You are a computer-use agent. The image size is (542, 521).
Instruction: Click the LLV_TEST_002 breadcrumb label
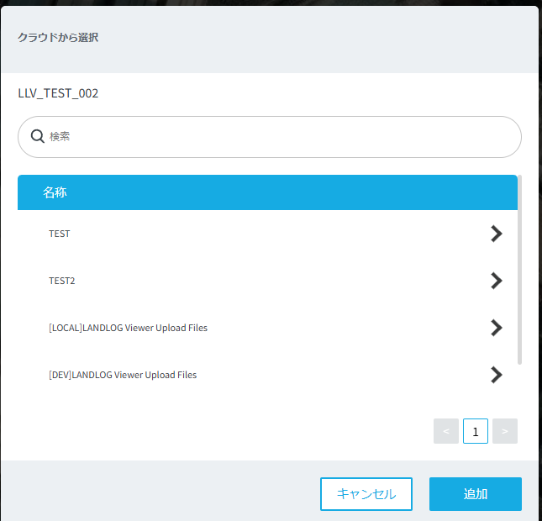pyautogui.click(x=58, y=93)
